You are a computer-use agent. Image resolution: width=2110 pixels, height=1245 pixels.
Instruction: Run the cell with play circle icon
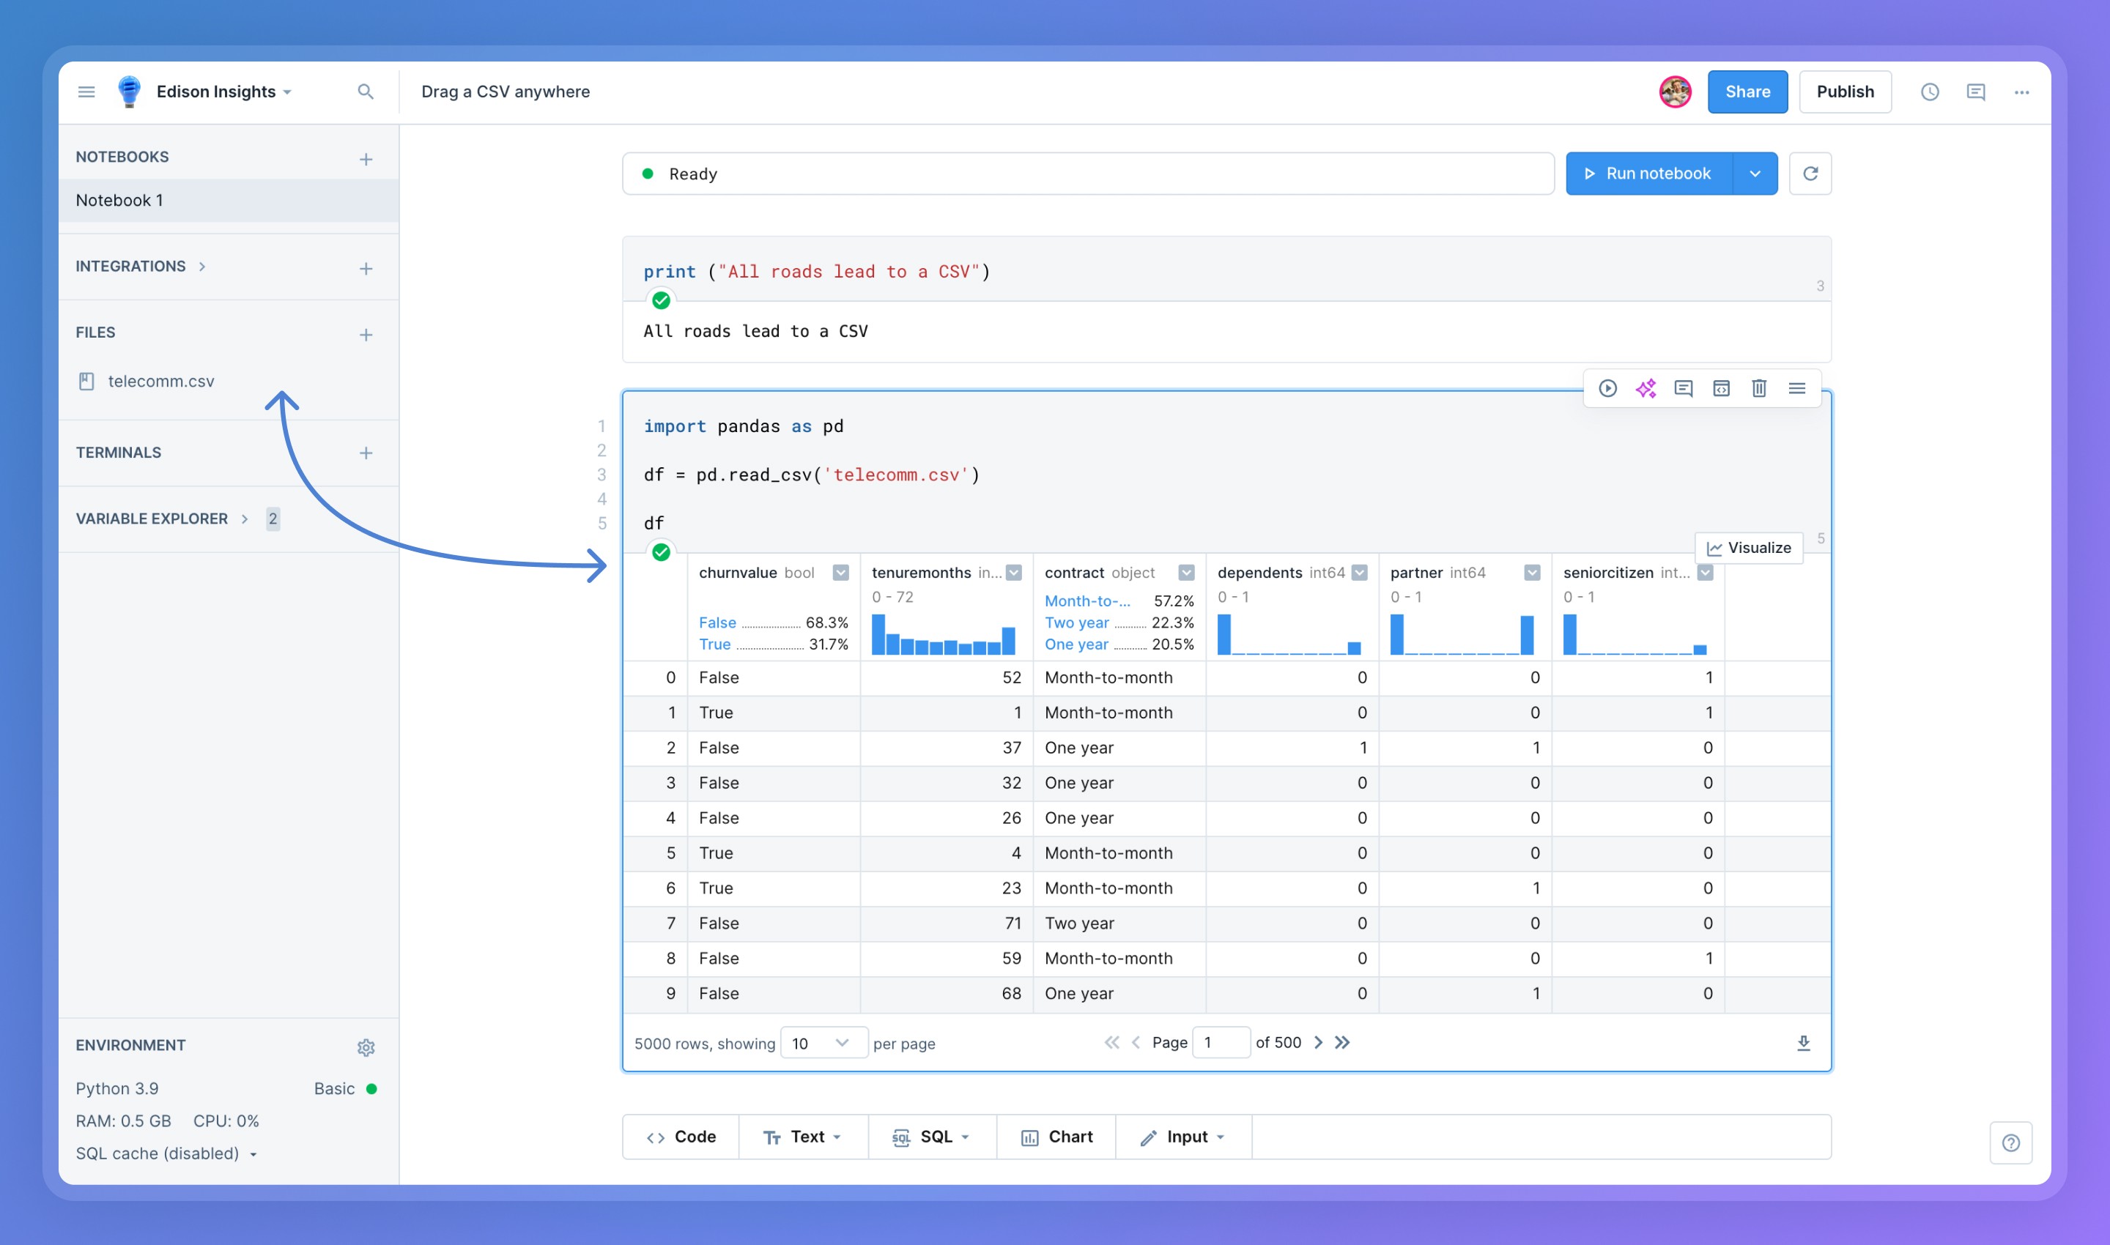click(x=1607, y=388)
